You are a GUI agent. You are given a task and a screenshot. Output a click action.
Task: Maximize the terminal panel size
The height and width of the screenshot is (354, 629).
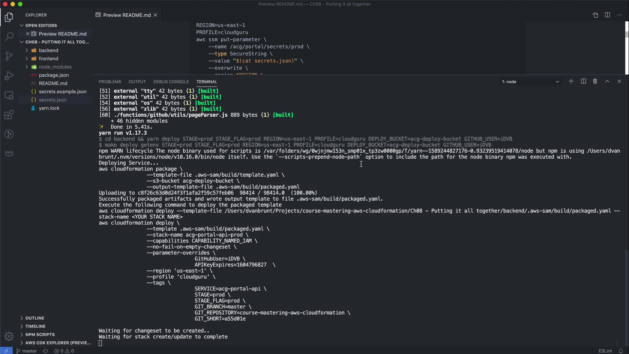(x=607, y=81)
